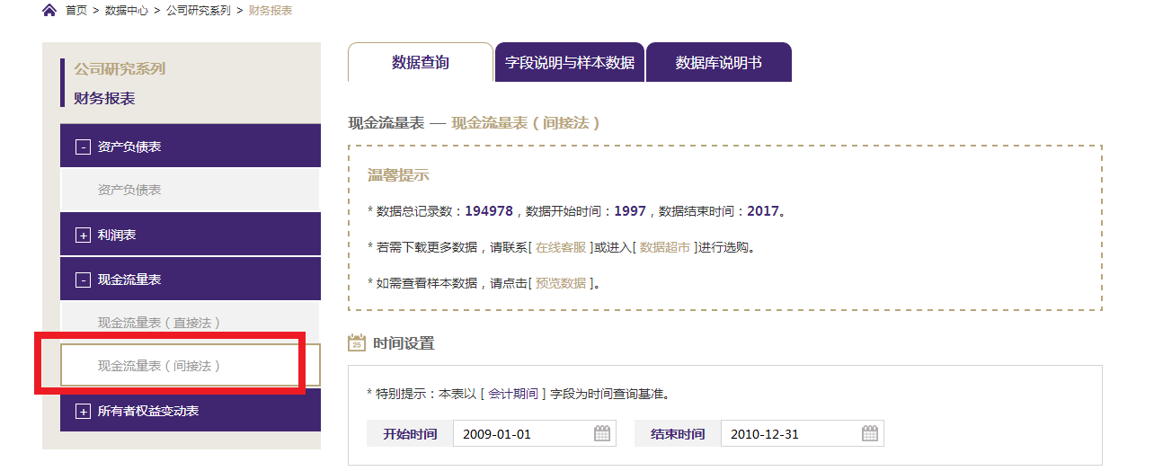Select 现金流量表（间接法） in sidebar
The image size is (1154, 471).
191,366
